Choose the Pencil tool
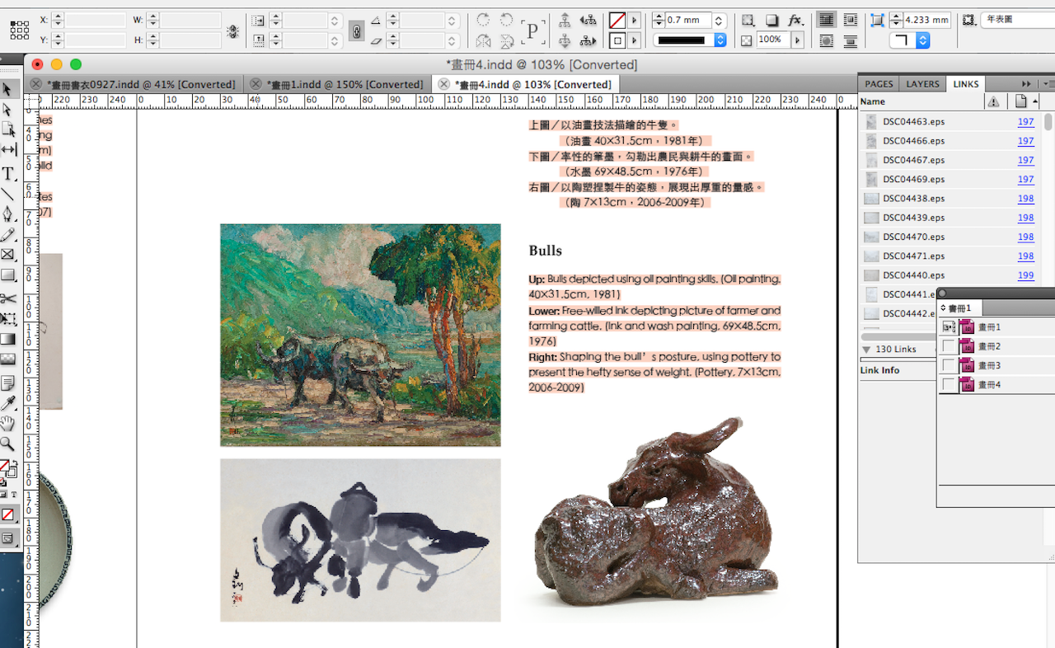Image resolution: width=1055 pixels, height=648 pixels. pos(7,235)
